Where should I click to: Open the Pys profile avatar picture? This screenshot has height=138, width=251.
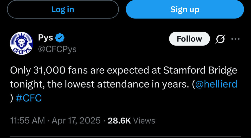(x=21, y=43)
